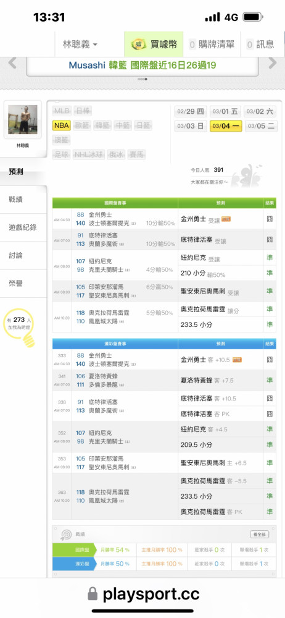Screen dimensions: 285x618
Task: Open the Musashi 韓籃 banner link
Action: pos(142,66)
